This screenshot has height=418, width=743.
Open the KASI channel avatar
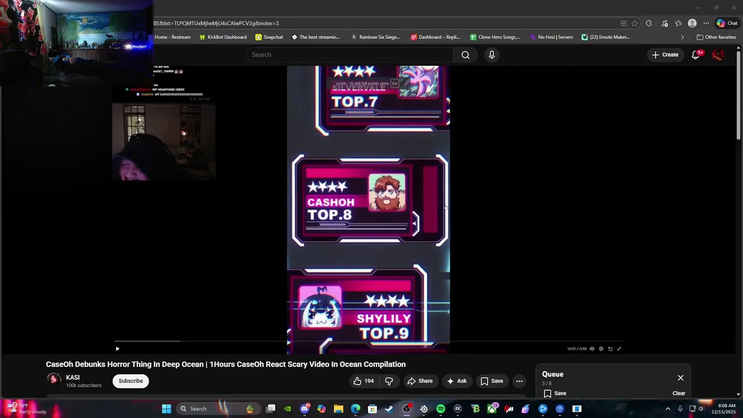[54, 380]
